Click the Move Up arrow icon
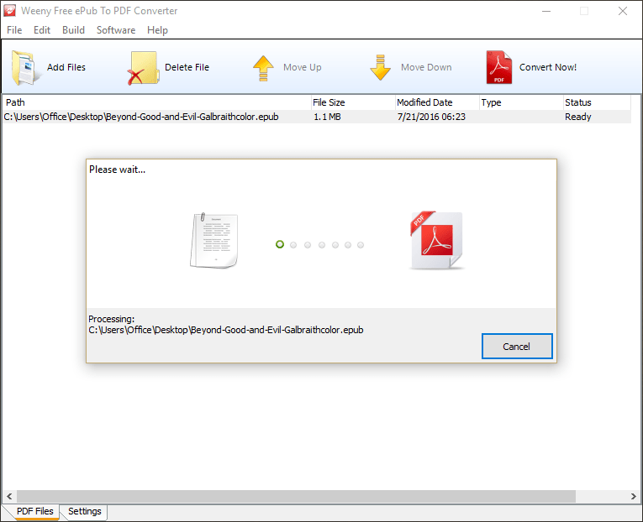643x522 pixels. tap(263, 68)
